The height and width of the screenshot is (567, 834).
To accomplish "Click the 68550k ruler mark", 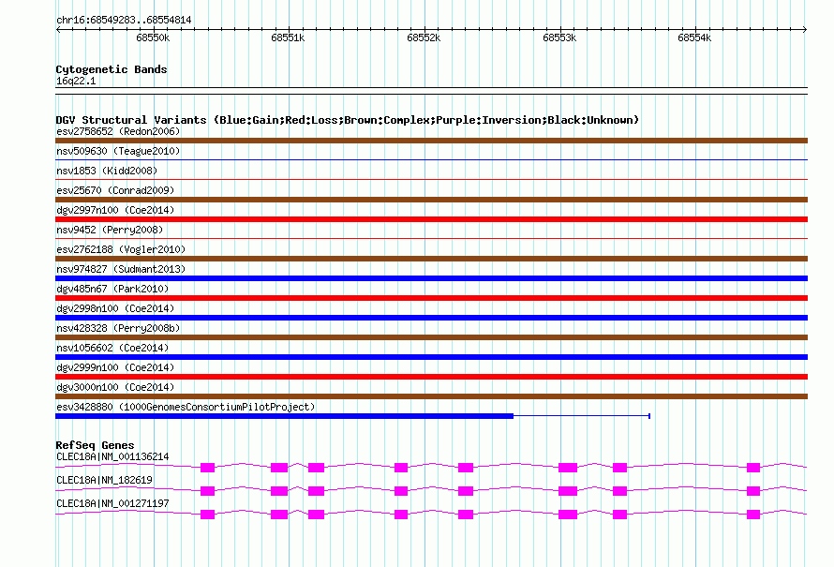I will [x=153, y=37].
